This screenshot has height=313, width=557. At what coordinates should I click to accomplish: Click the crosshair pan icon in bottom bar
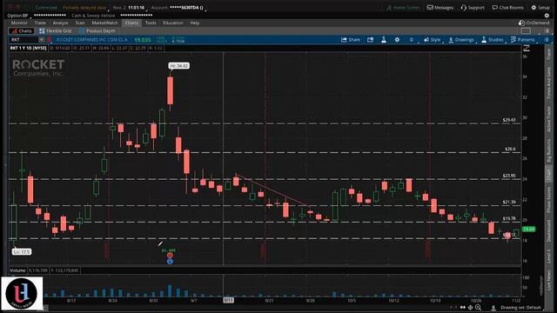[x=470, y=307]
